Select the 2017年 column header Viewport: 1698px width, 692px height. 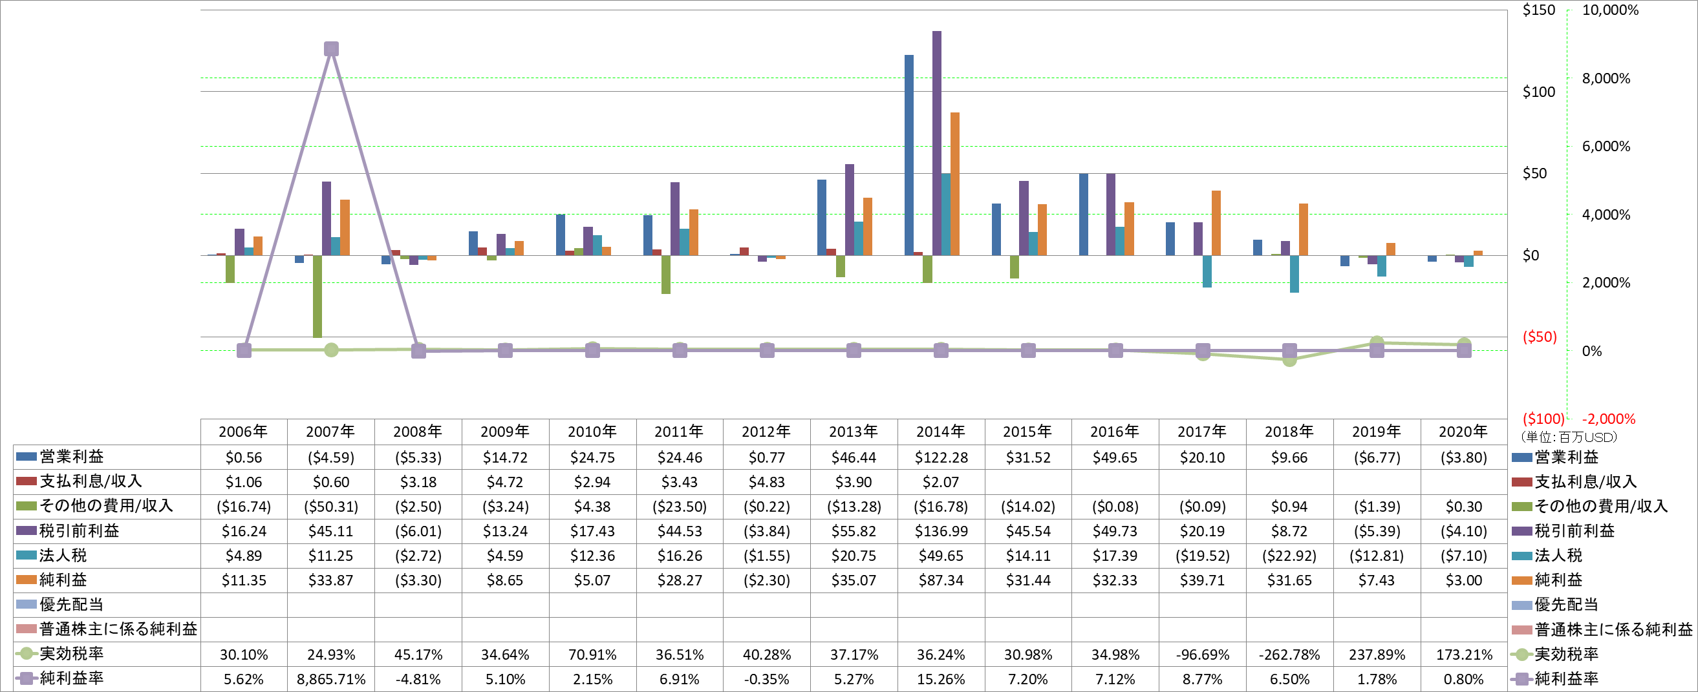point(1202,432)
